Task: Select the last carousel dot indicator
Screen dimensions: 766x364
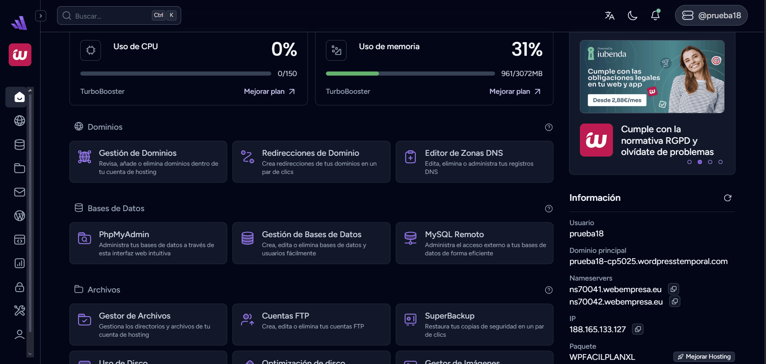Action: click(721, 162)
